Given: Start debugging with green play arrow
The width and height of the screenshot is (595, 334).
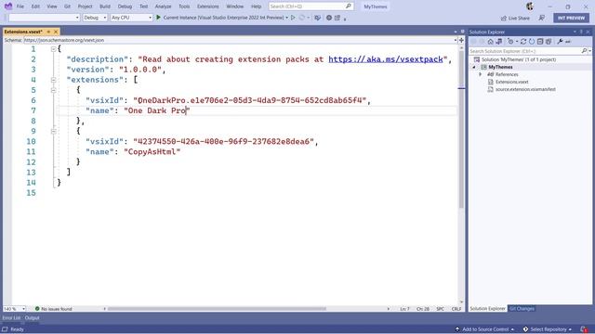Looking at the screenshot, I should click(159, 18).
